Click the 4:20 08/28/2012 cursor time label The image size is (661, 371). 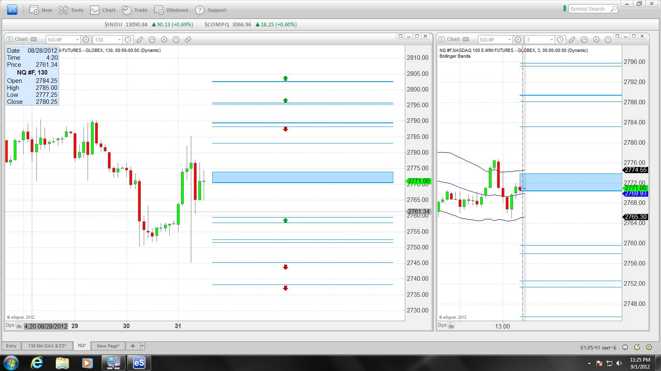click(45, 326)
